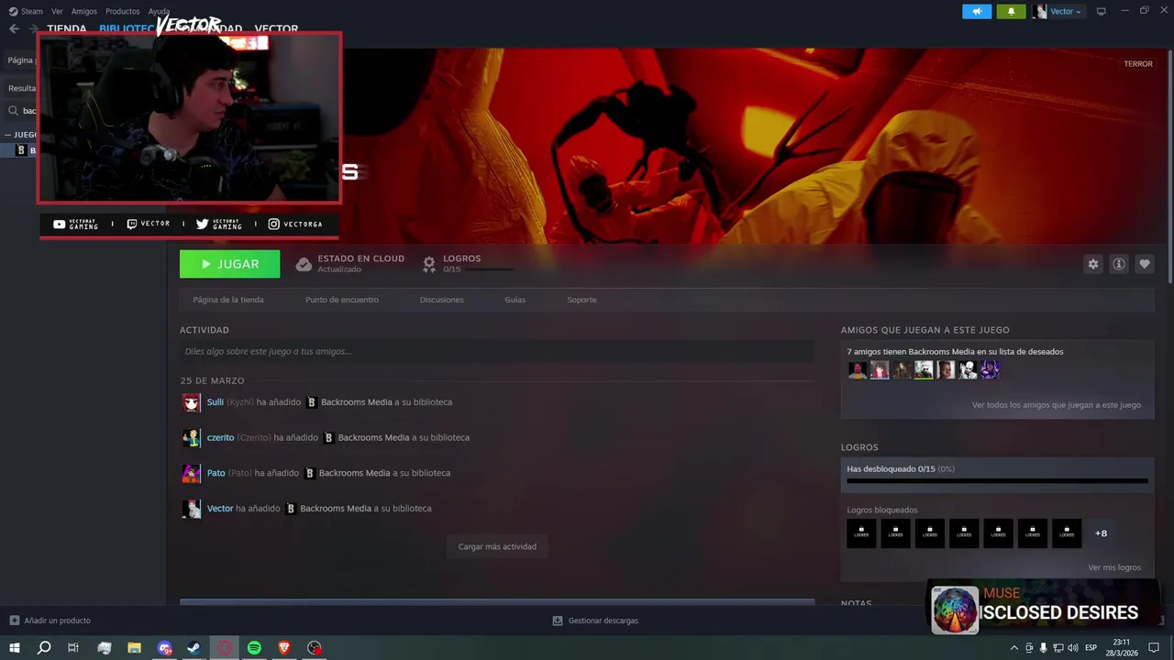The width and height of the screenshot is (1174, 660).
Task: Open game settings gear icon
Action: click(1092, 264)
